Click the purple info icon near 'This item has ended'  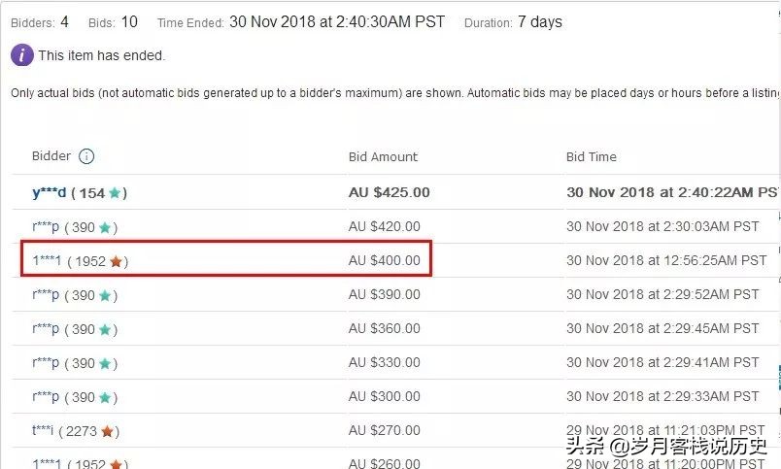click(x=22, y=55)
